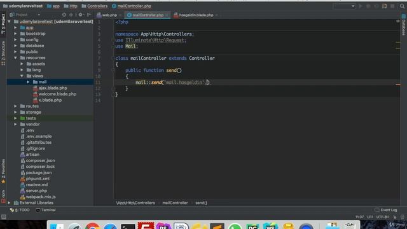Click the project structure toolbar icon
The image size is (407, 229).
tap(384, 6)
